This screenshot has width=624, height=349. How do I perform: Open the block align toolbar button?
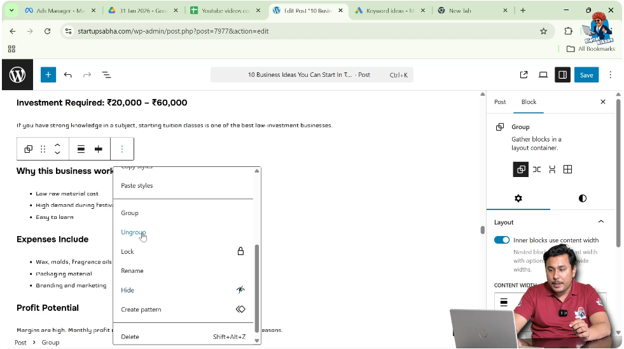coord(81,149)
